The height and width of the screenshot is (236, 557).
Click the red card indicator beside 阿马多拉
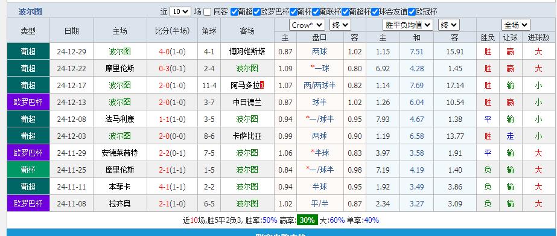click(262, 85)
